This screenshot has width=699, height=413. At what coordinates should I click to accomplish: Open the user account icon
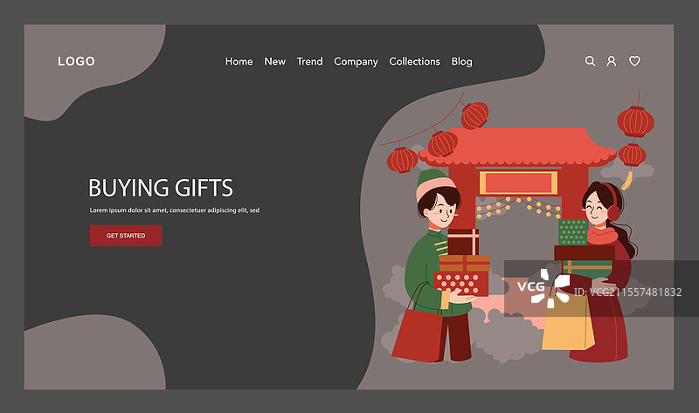point(612,61)
